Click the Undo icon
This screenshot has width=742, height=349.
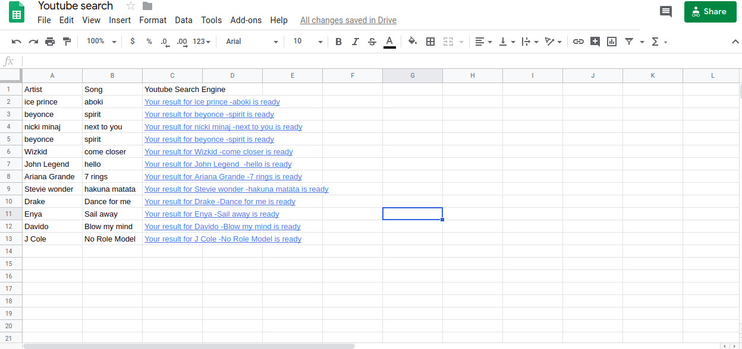coord(17,42)
